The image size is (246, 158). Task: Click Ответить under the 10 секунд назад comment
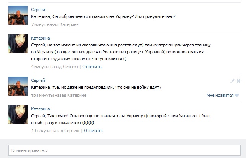93,131
